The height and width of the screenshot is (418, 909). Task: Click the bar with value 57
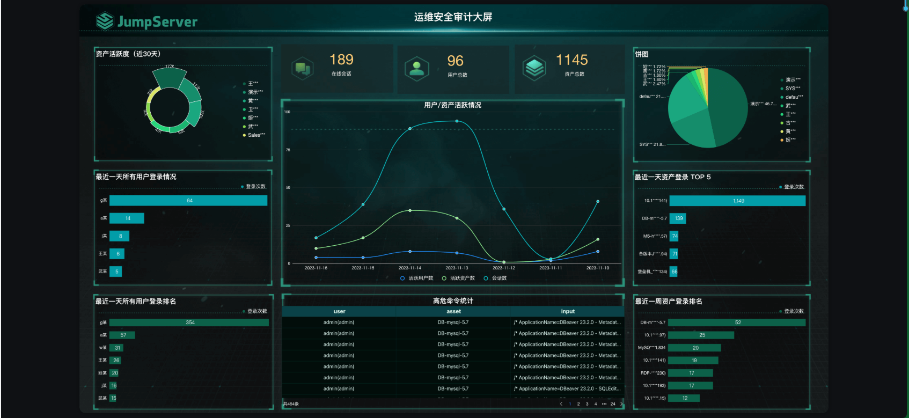tap(122, 335)
